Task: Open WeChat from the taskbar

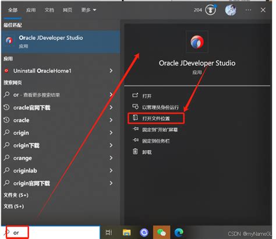Action: click(161, 232)
